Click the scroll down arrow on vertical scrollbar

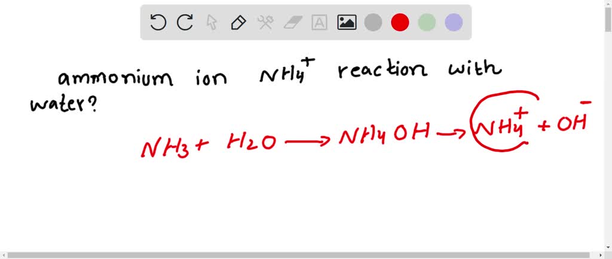pyautogui.click(x=608, y=246)
